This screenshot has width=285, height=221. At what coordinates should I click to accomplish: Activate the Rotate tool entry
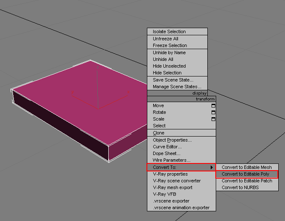pyautogui.click(x=181, y=113)
